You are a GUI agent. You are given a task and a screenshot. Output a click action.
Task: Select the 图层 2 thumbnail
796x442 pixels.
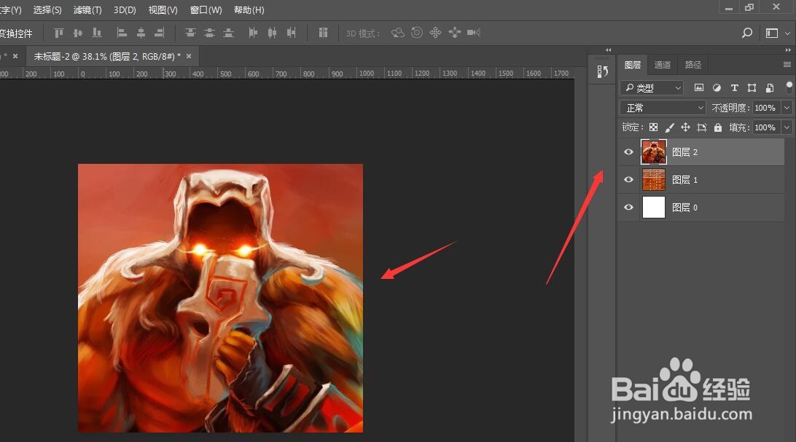(653, 152)
